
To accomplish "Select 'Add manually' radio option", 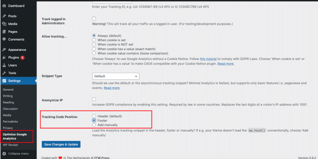I will click(x=94, y=125).
